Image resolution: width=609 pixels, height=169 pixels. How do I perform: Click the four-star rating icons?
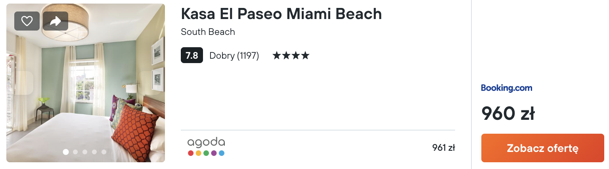[291, 56]
